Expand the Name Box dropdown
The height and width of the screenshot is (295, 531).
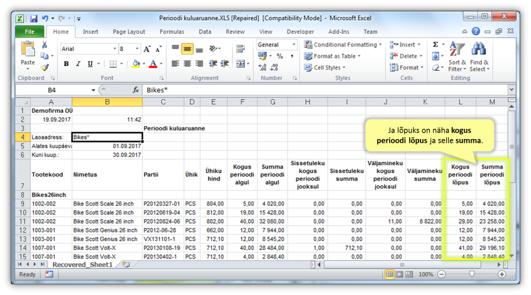coord(93,90)
